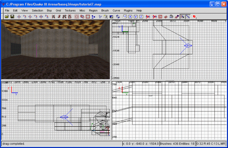The width and height of the screenshot is (228, 148).
Task: Click the blue camera marker in bottom-left grid view
Action: coord(64,117)
